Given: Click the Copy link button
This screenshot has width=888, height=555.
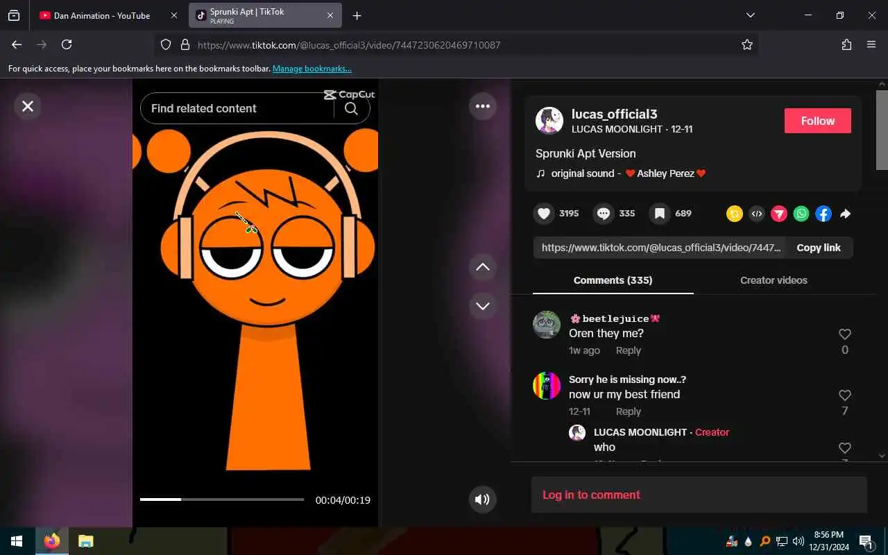Looking at the screenshot, I should point(819,248).
